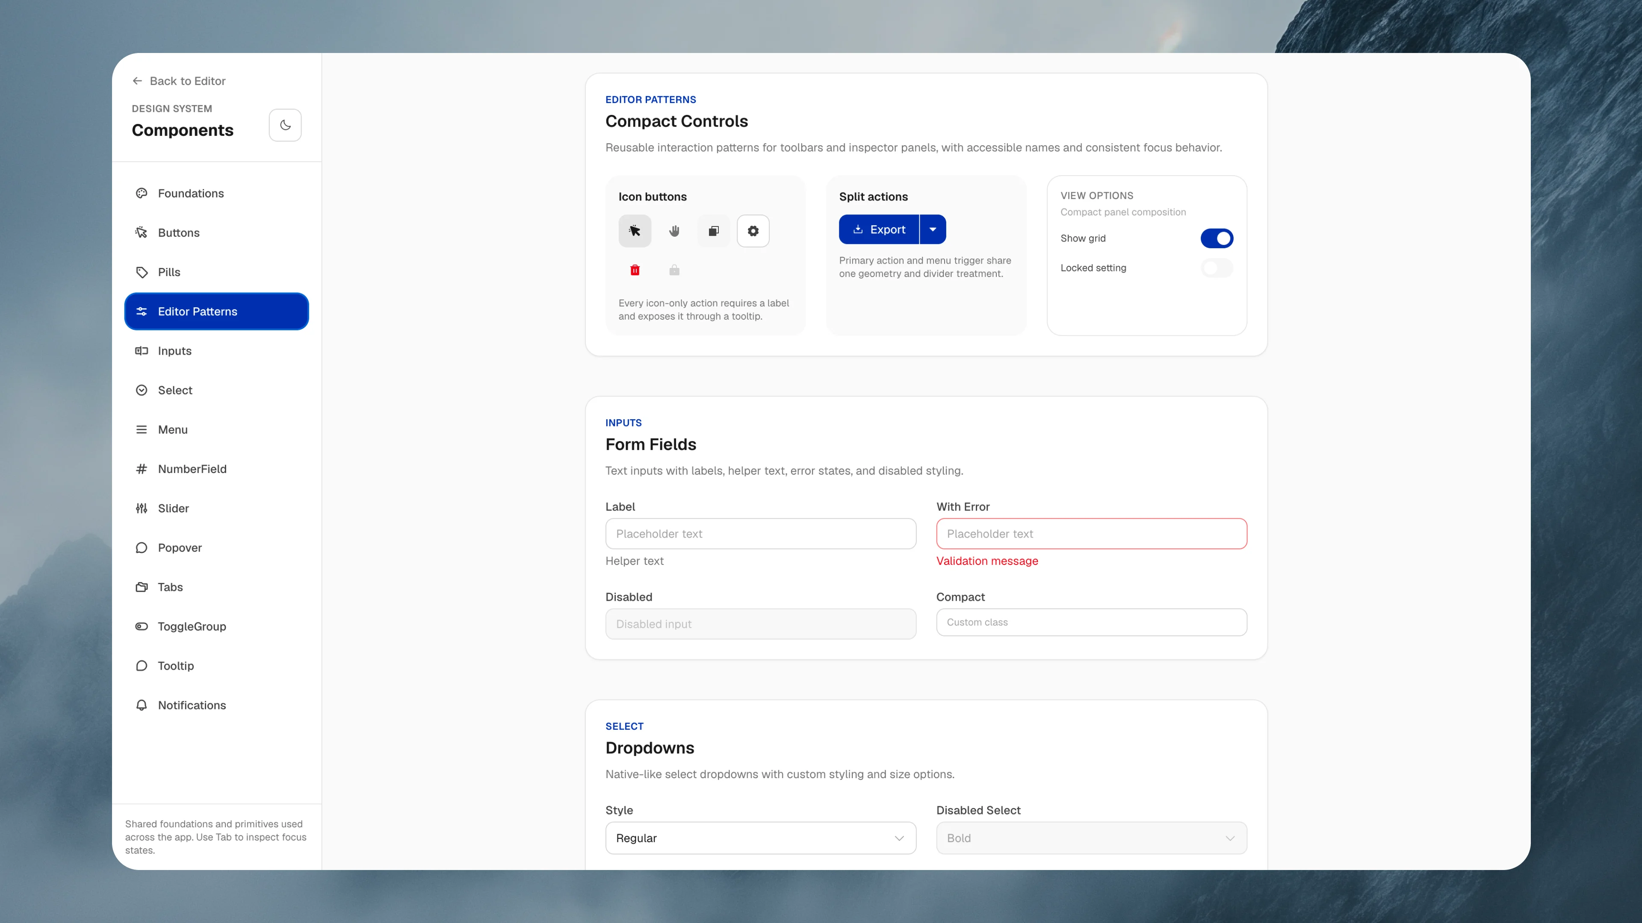Click the Export button
Viewport: 1642px width, 923px height.
click(879, 229)
